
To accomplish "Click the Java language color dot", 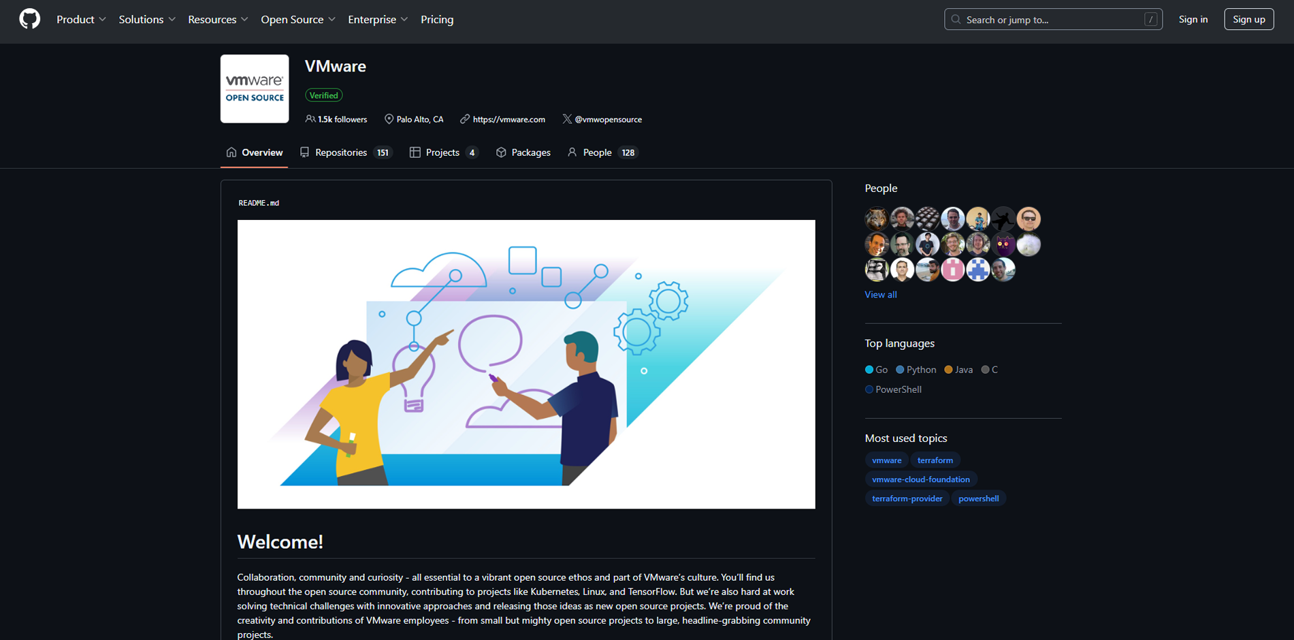I will click(948, 370).
